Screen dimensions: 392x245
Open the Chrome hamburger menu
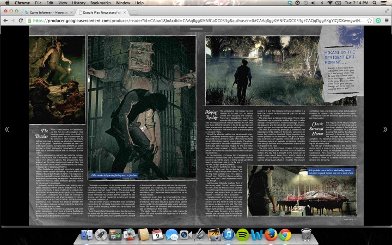tap(387, 21)
